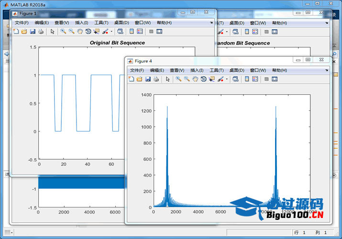Screen dimensions: 342x239
Task: Click the Original Bit Sequence plot title
Action: click(117, 43)
